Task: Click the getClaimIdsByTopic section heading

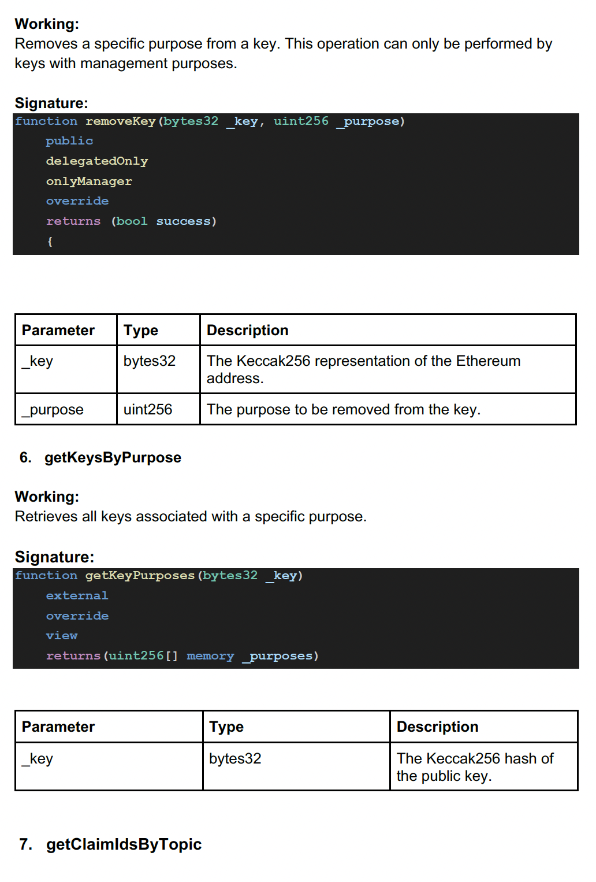Action: click(x=124, y=844)
